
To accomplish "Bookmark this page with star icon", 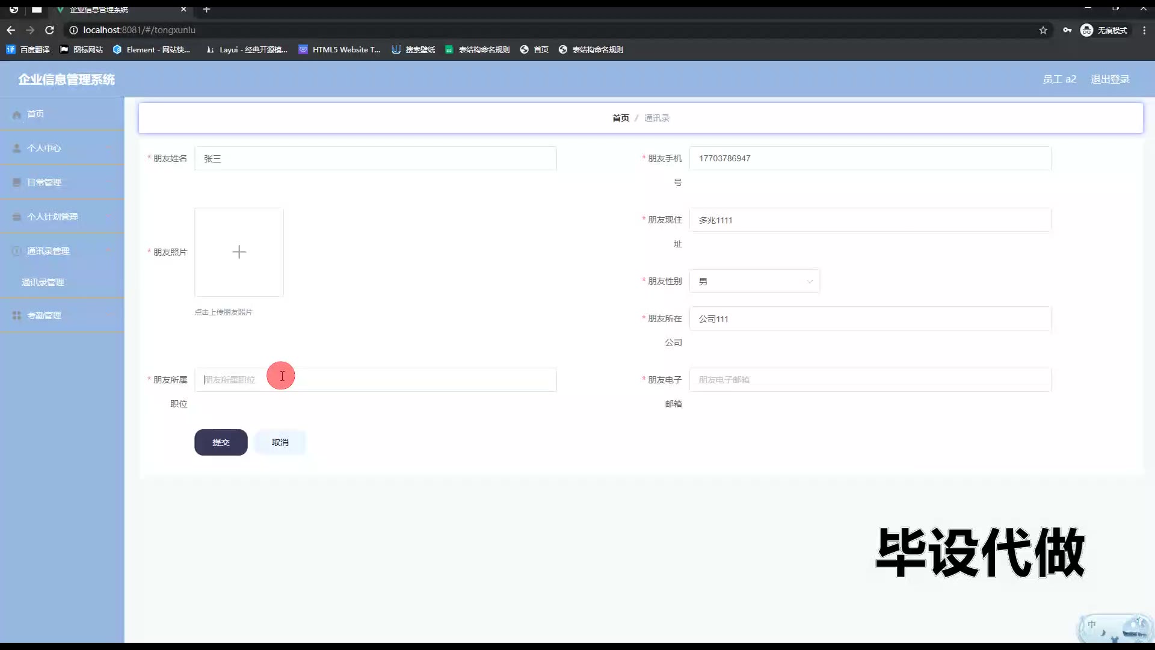I will [1043, 30].
